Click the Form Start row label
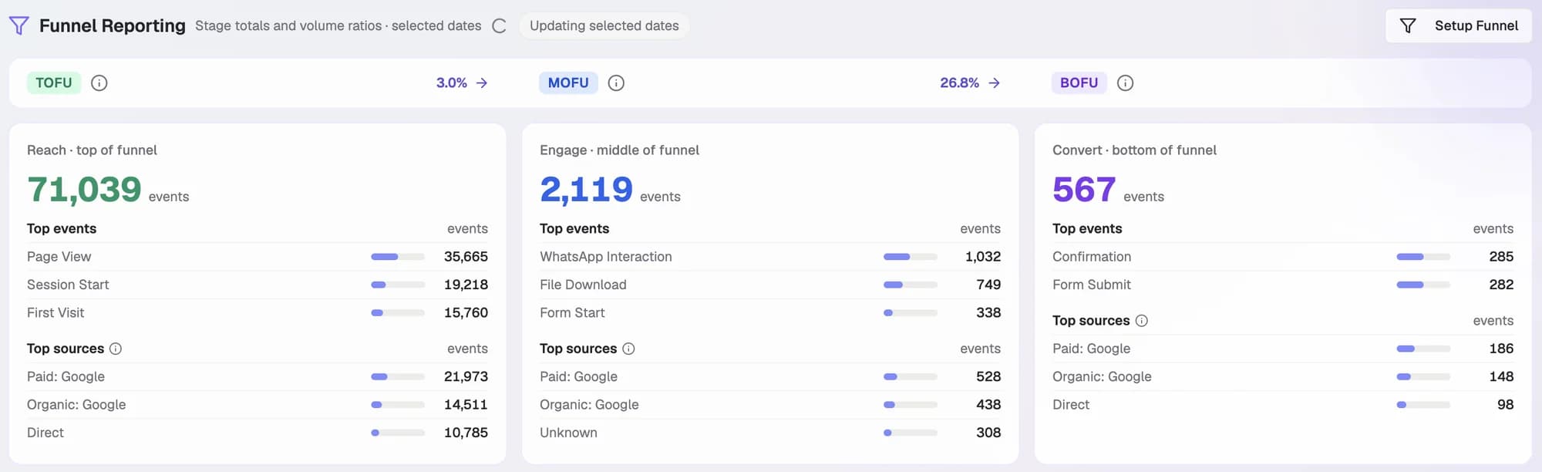The image size is (1542, 472). (x=572, y=312)
